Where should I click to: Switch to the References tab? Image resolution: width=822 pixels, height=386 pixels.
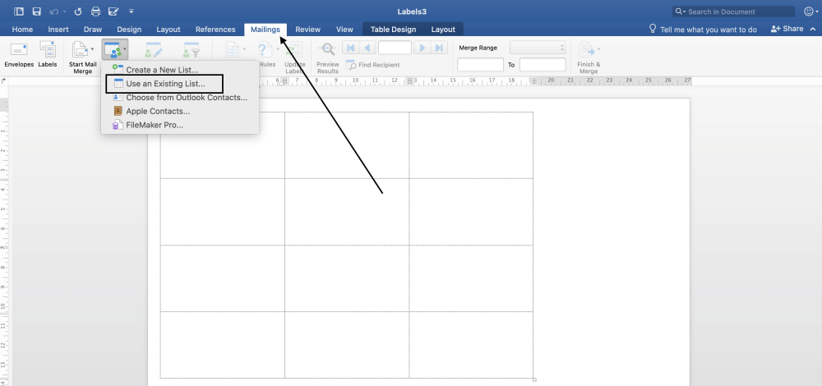click(x=215, y=30)
